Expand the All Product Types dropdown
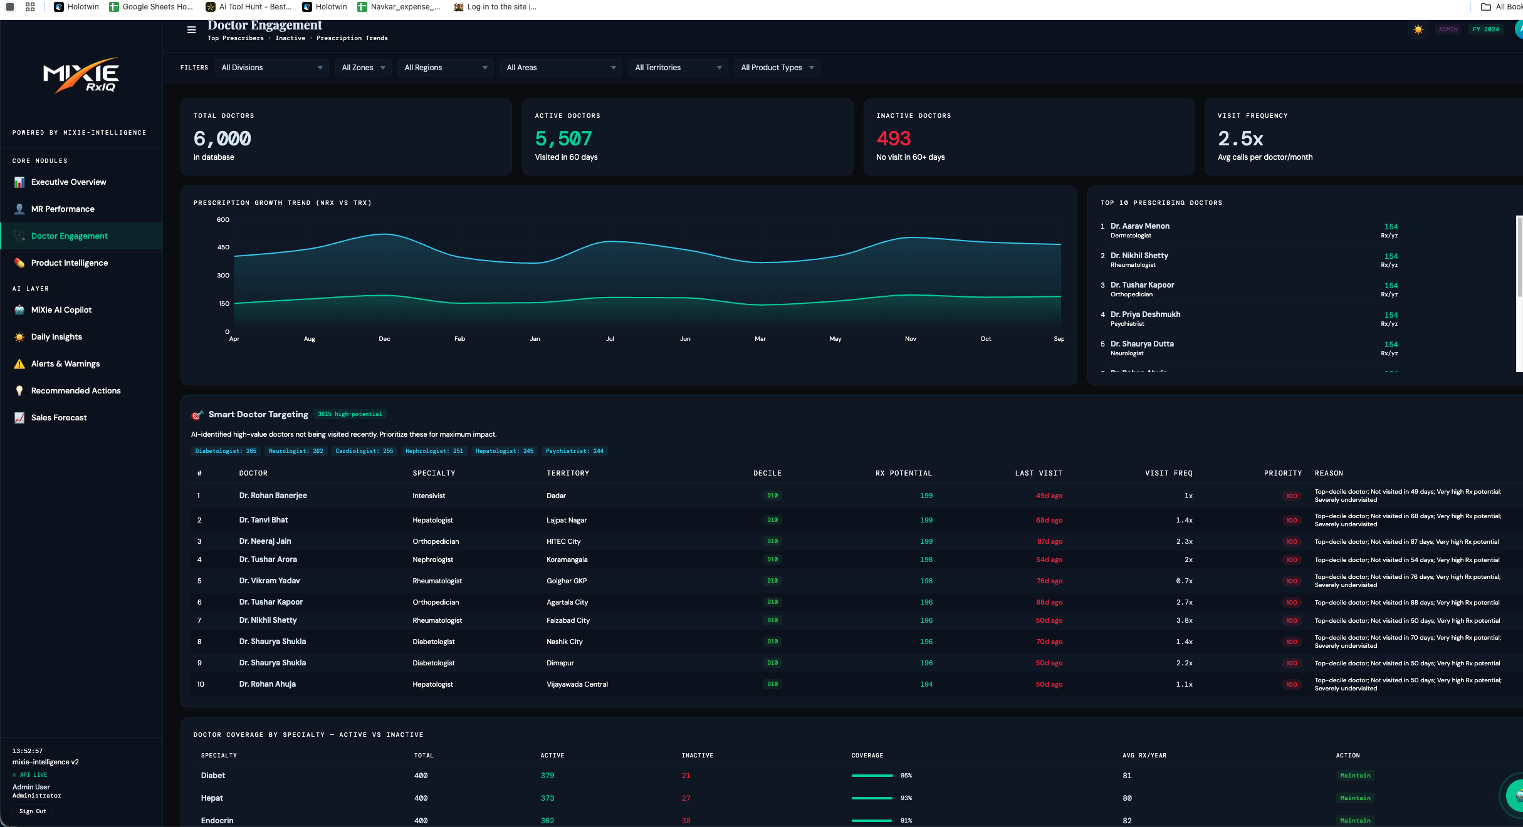This screenshot has width=1523, height=827. (x=777, y=67)
